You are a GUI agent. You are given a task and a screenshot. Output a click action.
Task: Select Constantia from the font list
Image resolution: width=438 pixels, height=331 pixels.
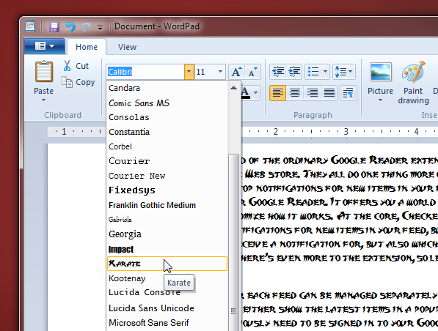(167, 132)
